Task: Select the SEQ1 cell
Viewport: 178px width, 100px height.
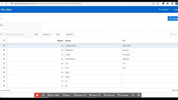Action: [x=93, y=72]
